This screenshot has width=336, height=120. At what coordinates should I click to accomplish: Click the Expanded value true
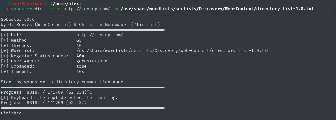tap(82, 66)
